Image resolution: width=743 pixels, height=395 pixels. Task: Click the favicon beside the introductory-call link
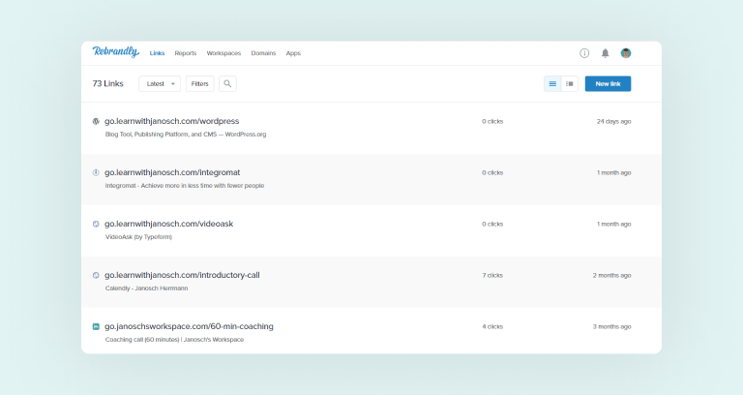(96, 275)
